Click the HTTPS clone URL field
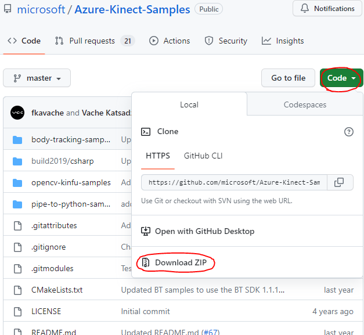Screen dimensions: 364x335 [x=234, y=182]
